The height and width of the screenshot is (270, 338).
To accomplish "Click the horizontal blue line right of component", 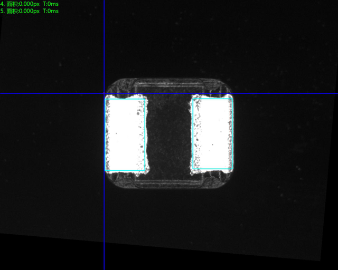I will tap(285, 93).
